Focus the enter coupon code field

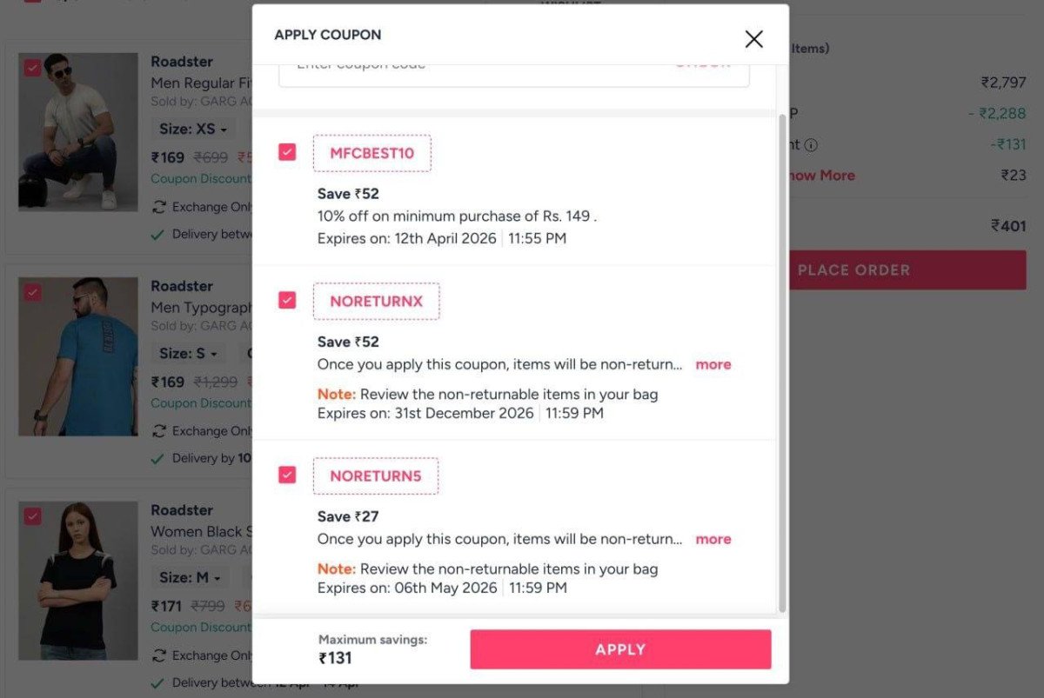470,68
